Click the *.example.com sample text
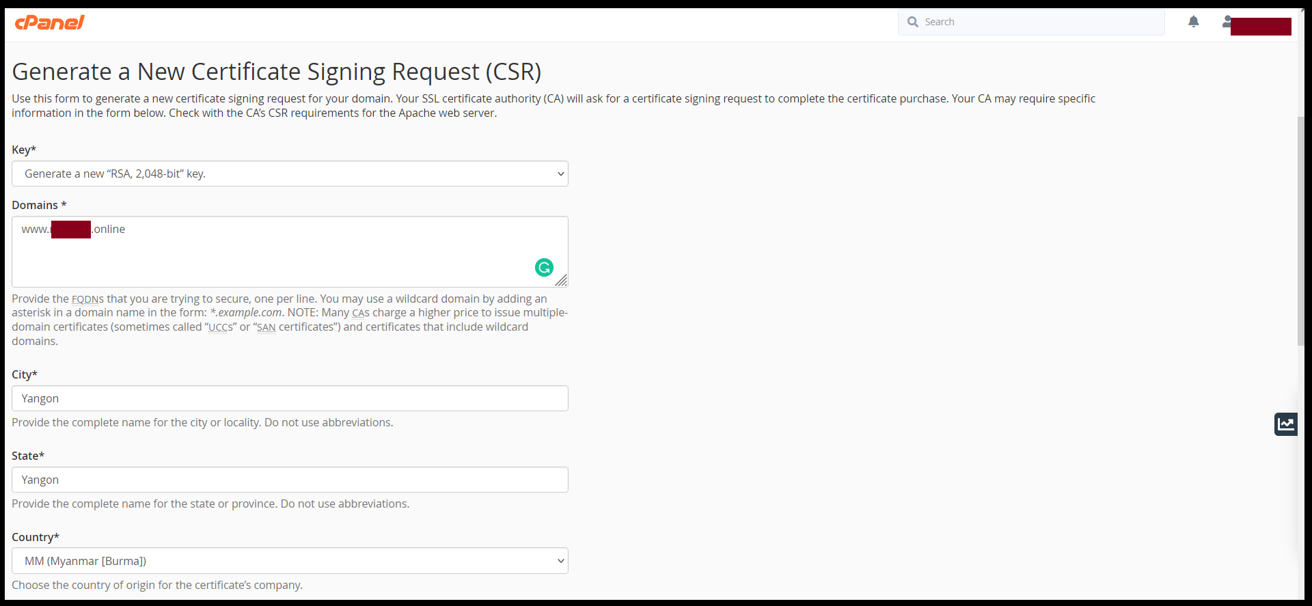1312x606 pixels. tap(246, 313)
